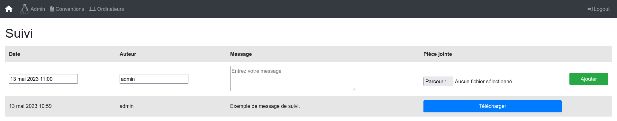
Task: Focus the date field showing 13 mai 2023 11:00
Action: tap(43, 79)
